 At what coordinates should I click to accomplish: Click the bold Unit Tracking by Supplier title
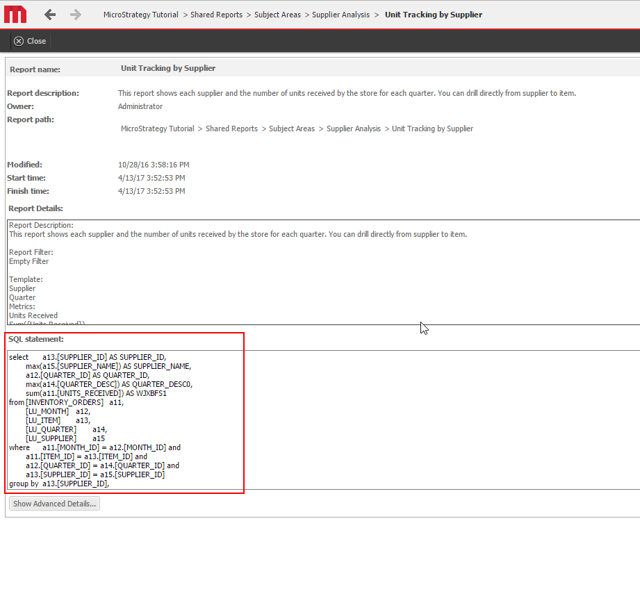[x=433, y=15]
